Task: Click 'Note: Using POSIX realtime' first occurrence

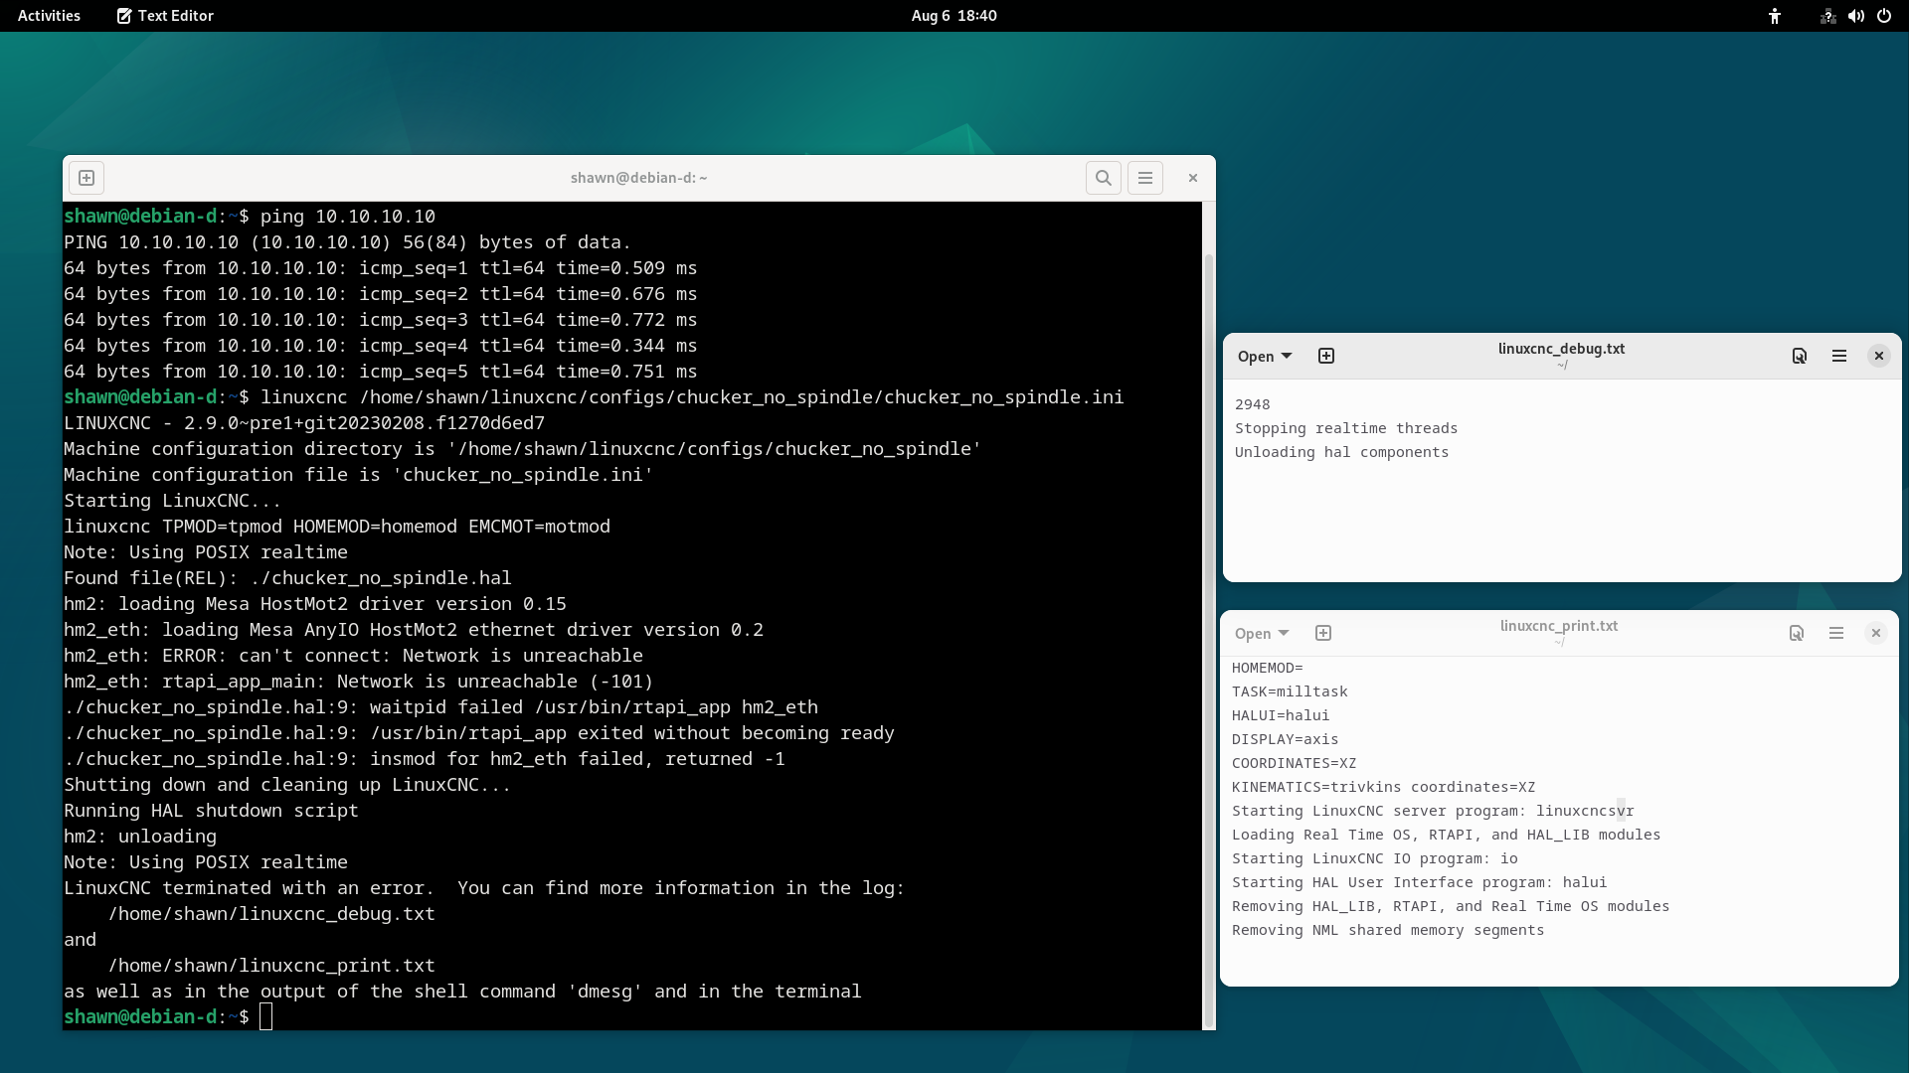Action: (x=206, y=552)
